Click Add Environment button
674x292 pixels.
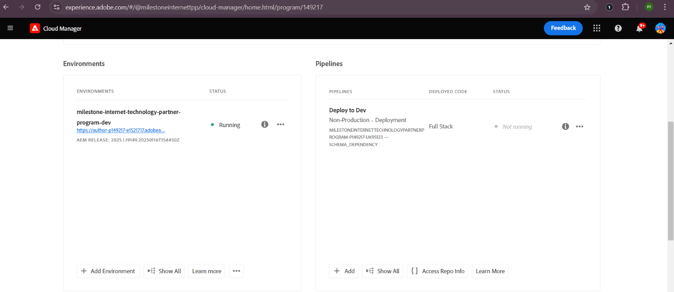click(108, 271)
